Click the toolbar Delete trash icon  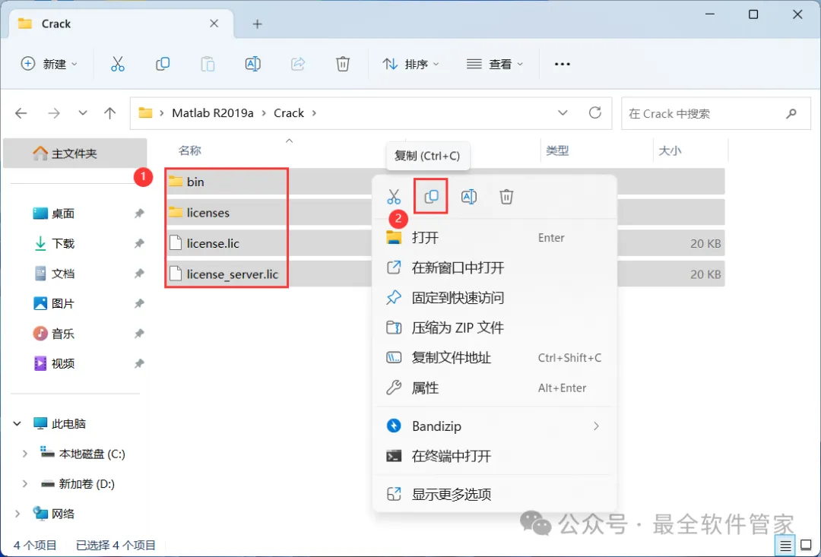click(342, 64)
